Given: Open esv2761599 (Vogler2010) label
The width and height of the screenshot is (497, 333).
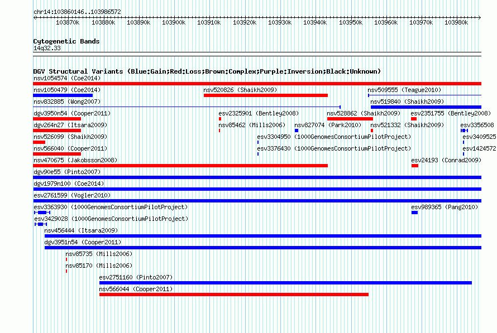Looking at the screenshot, I should 72,195.
